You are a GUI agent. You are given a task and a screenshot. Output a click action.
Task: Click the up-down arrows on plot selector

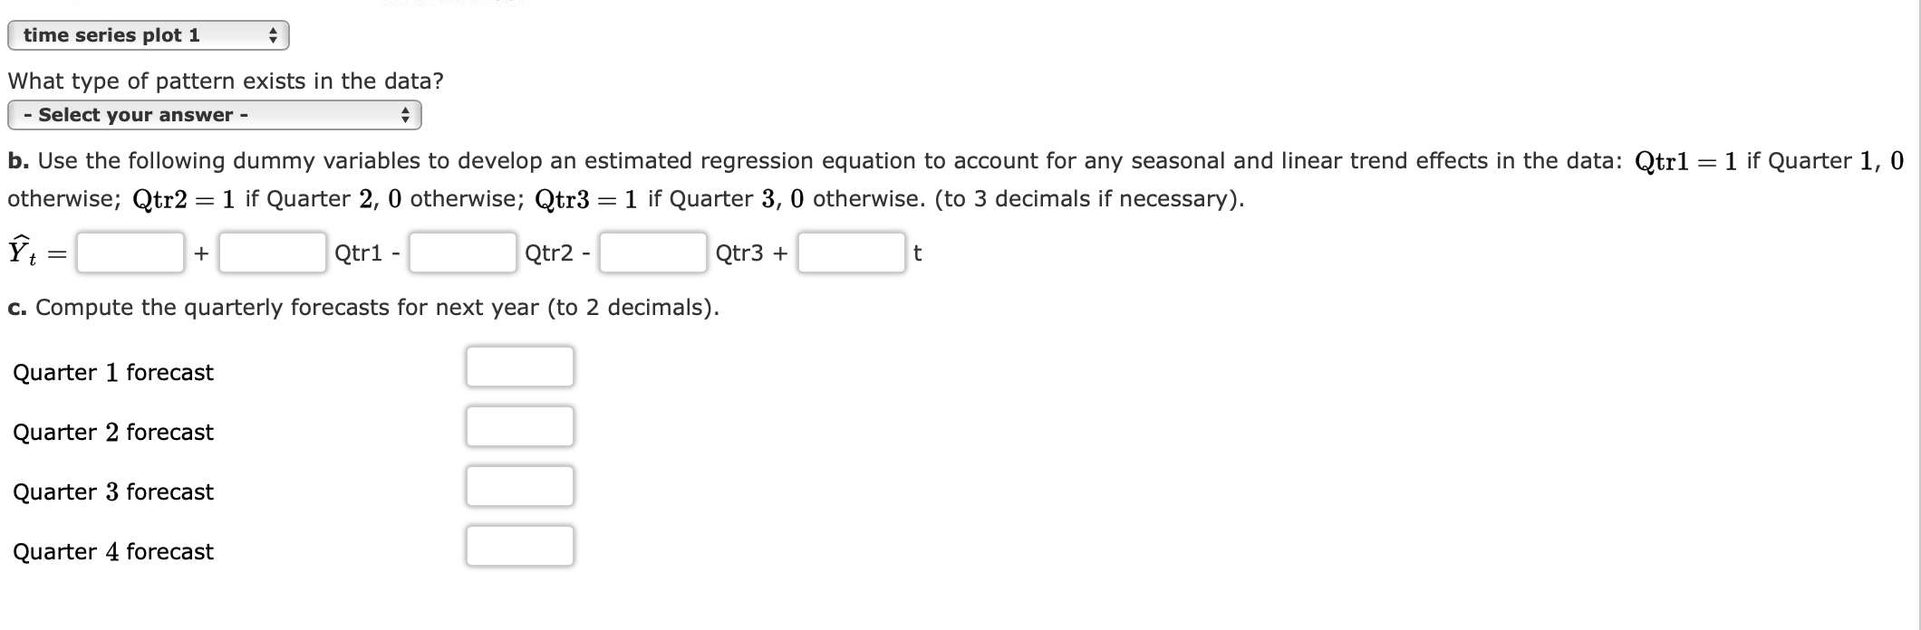pos(273,34)
